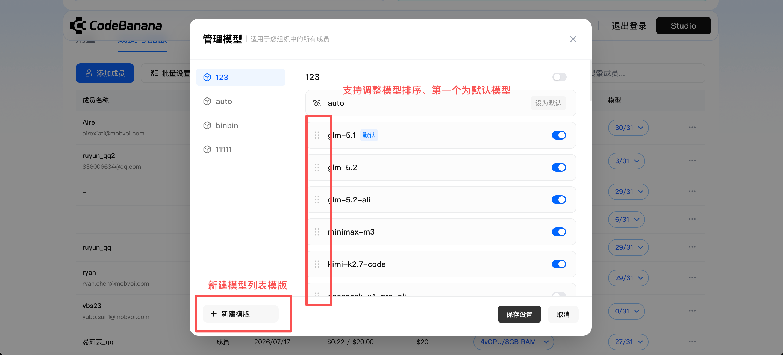Open the 3/31 model dropdown
783x355 pixels.
626,161
